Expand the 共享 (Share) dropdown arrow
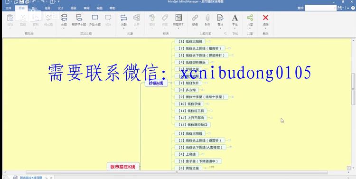 click(x=250, y=28)
